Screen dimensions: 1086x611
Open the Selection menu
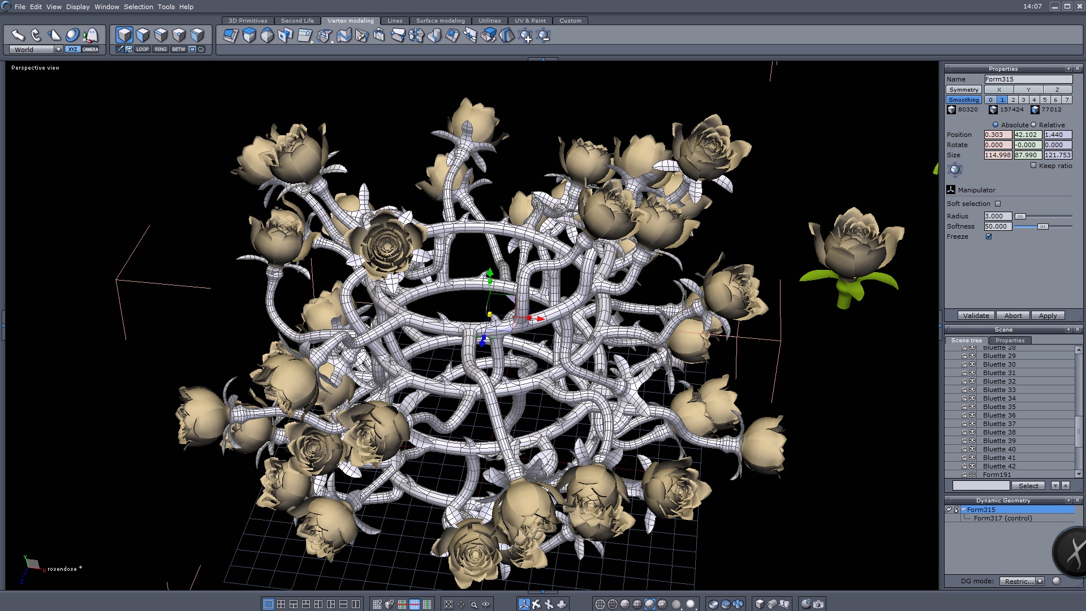pyautogui.click(x=138, y=7)
